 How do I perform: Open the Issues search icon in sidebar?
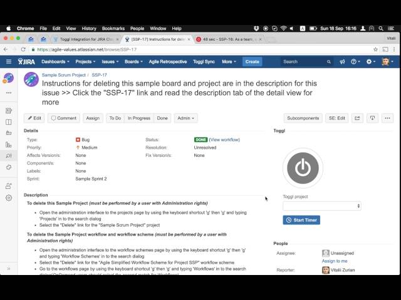point(9,156)
